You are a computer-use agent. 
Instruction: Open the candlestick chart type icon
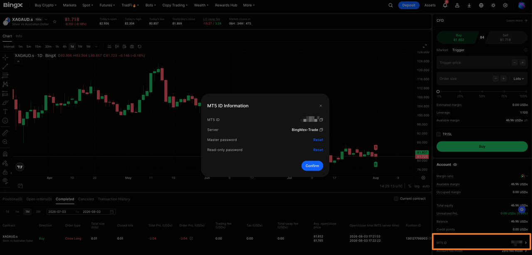click(x=117, y=47)
